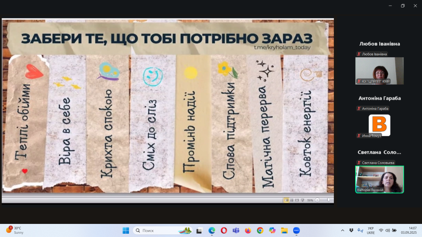Open Zoom from the taskbar
The height and width of the screenshot is (237, 422).
296,230
